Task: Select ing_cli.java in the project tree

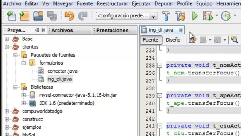Action: [59, 79]
